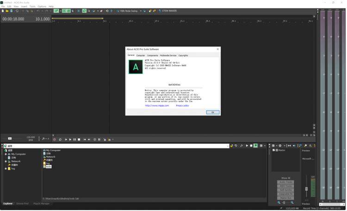Expand the Network tree node
347x211 pixels.
[x=6, y=161]
